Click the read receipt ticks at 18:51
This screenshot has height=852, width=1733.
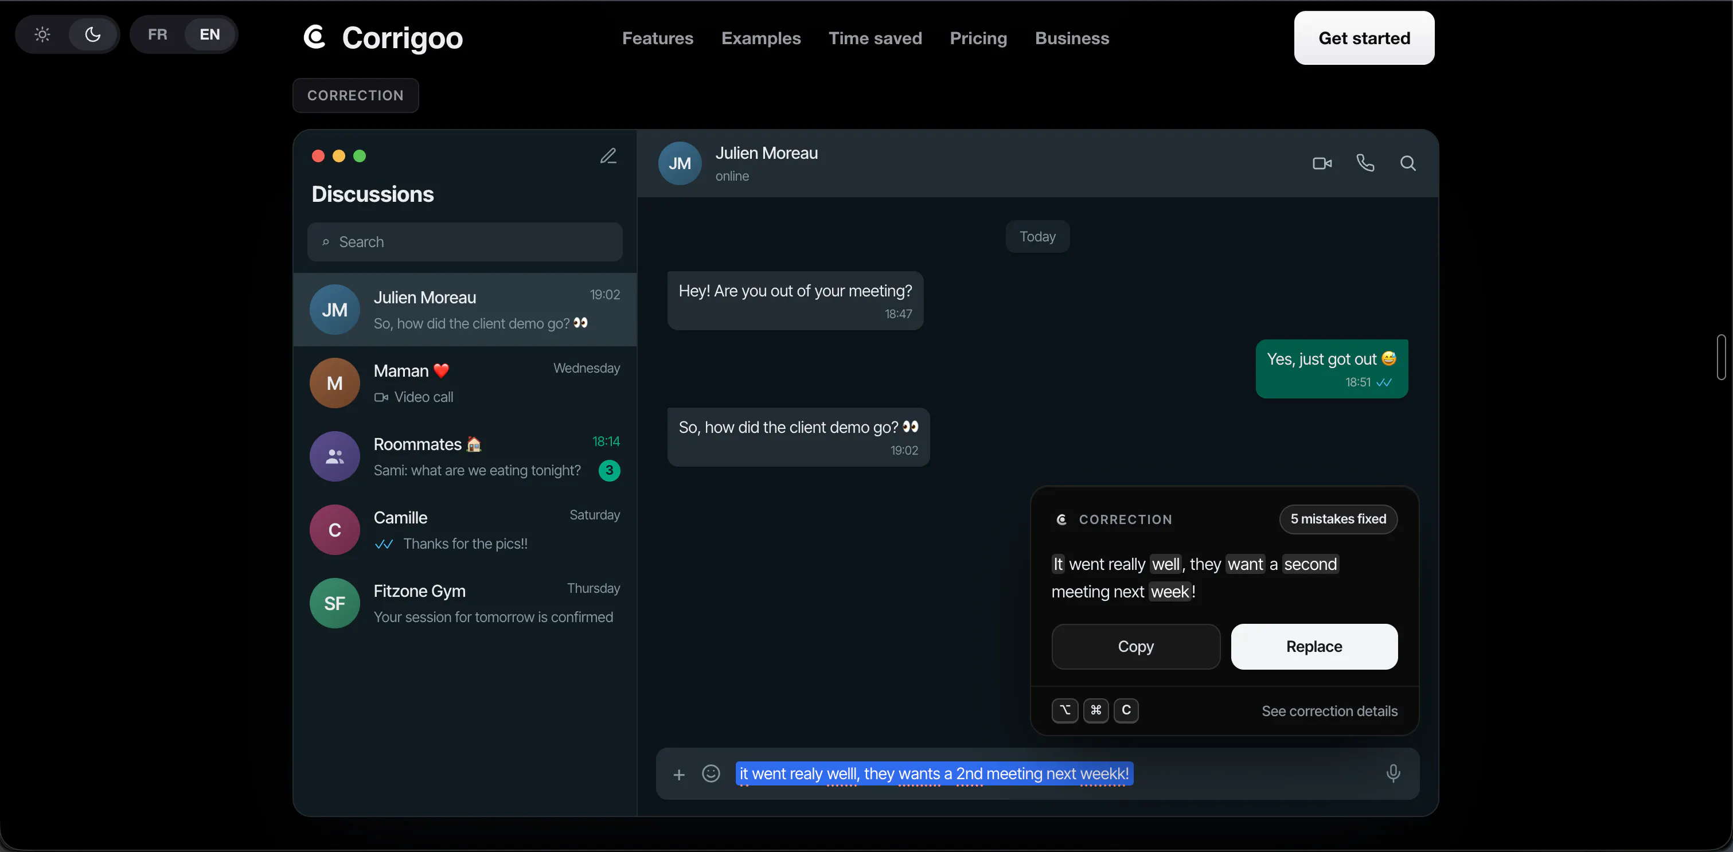[x=1384, y=382]
